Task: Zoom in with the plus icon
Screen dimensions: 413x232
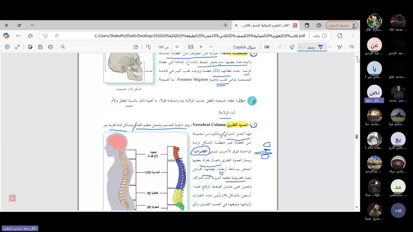Action: pyautogui.click(x=201, y=47)
